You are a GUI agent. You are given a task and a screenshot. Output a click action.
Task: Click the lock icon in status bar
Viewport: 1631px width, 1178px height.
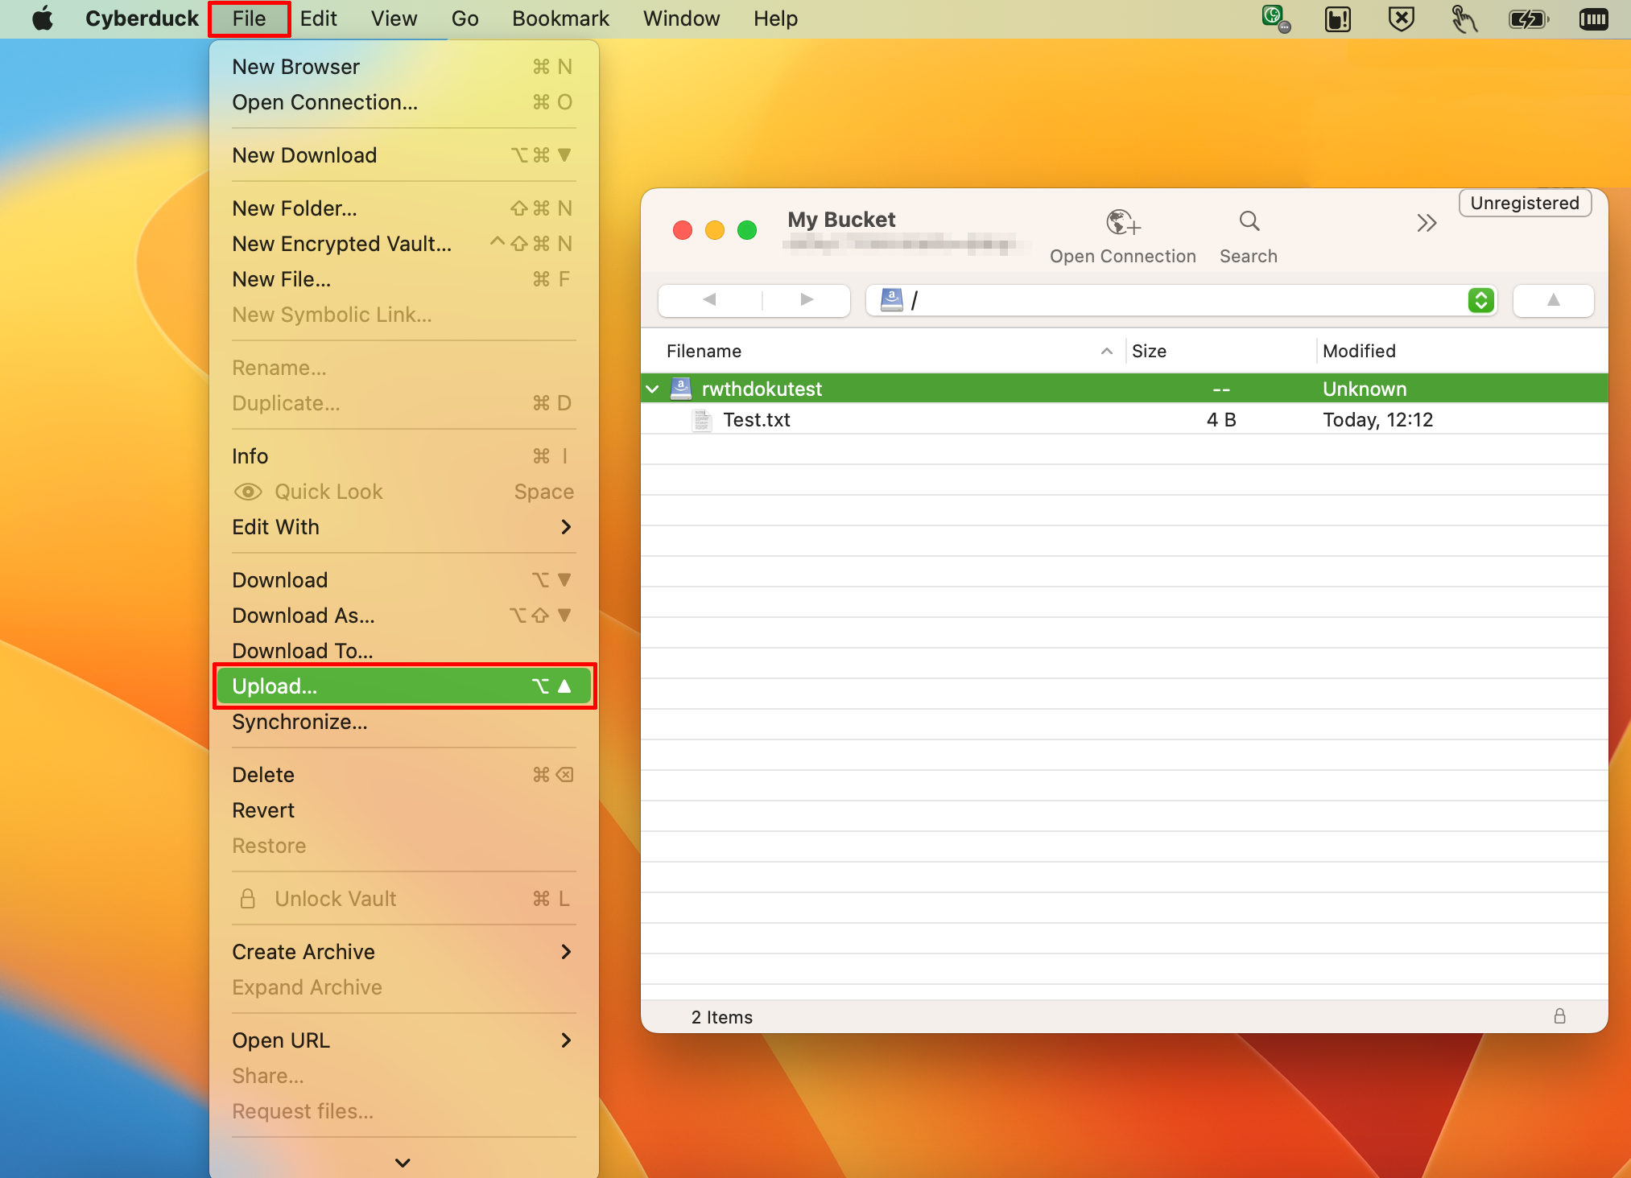1559,1015
